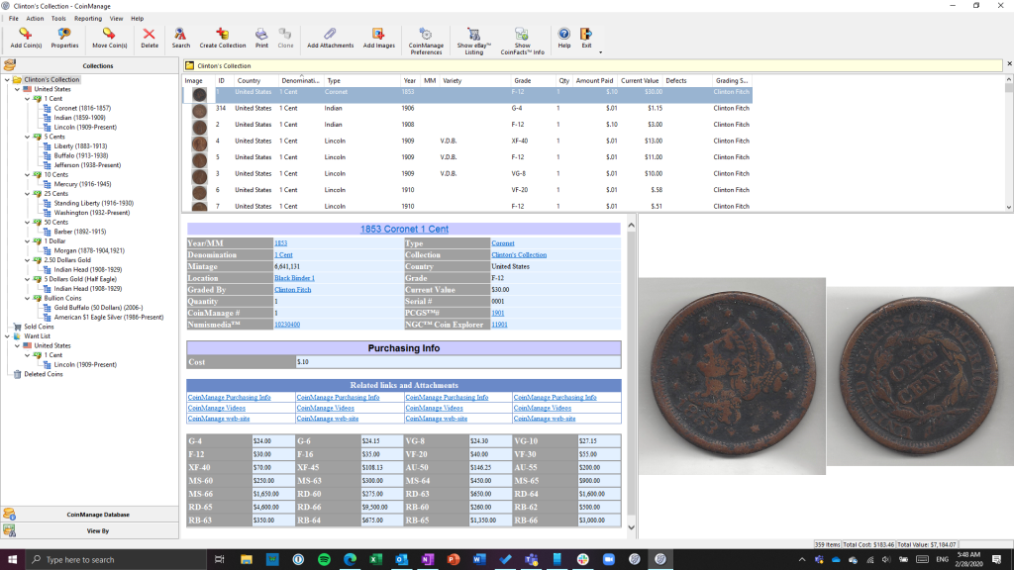Open the first CoinManage Videos link
Screen dimensions: 1014x570
tap(217, 408)
